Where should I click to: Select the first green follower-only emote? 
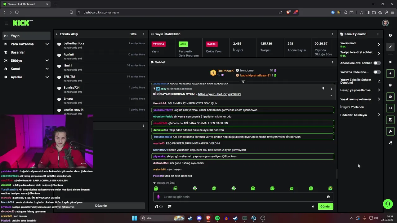(156, 188)
